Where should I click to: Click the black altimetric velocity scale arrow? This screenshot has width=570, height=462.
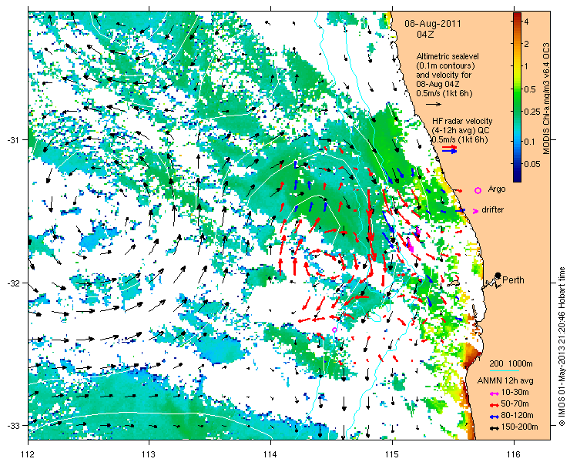tap(434, 104)
